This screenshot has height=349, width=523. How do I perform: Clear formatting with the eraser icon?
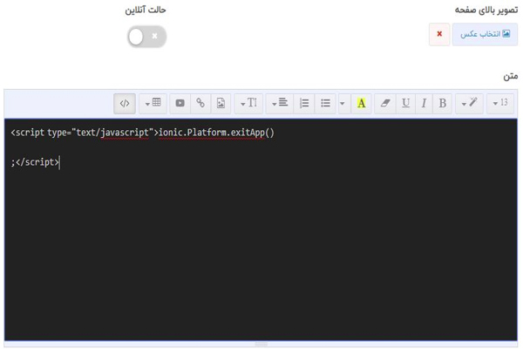click(385, 104)
